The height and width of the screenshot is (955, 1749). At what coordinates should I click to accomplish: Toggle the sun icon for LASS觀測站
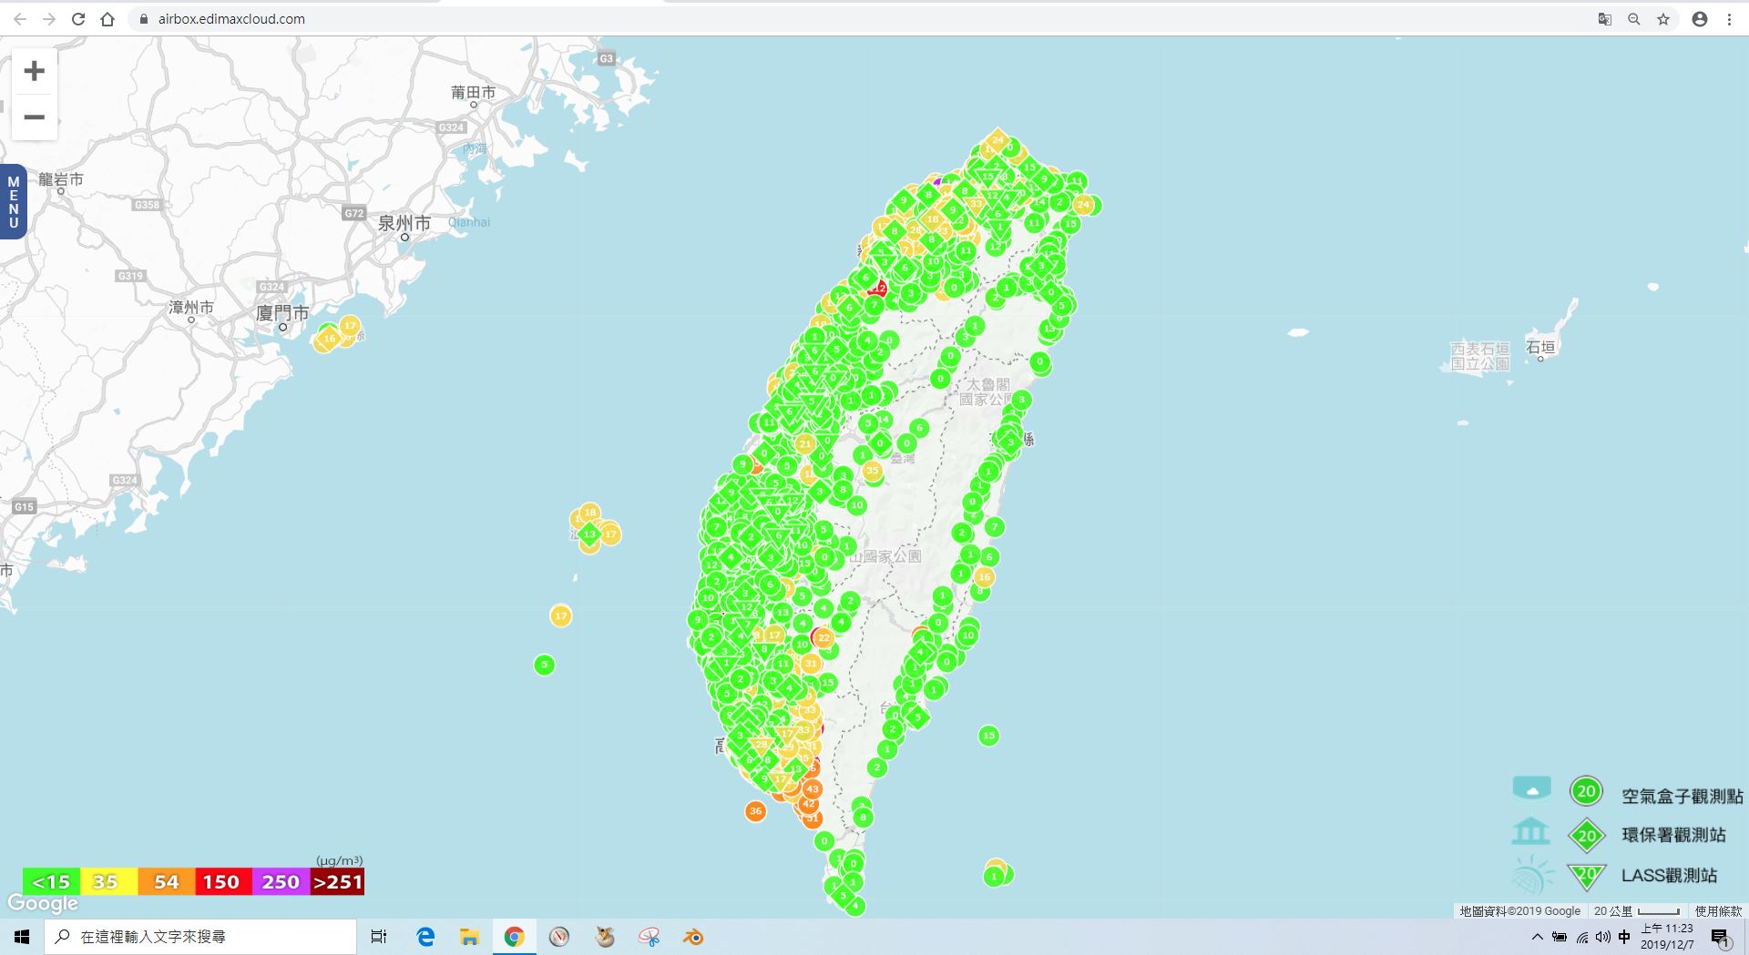1533,875
